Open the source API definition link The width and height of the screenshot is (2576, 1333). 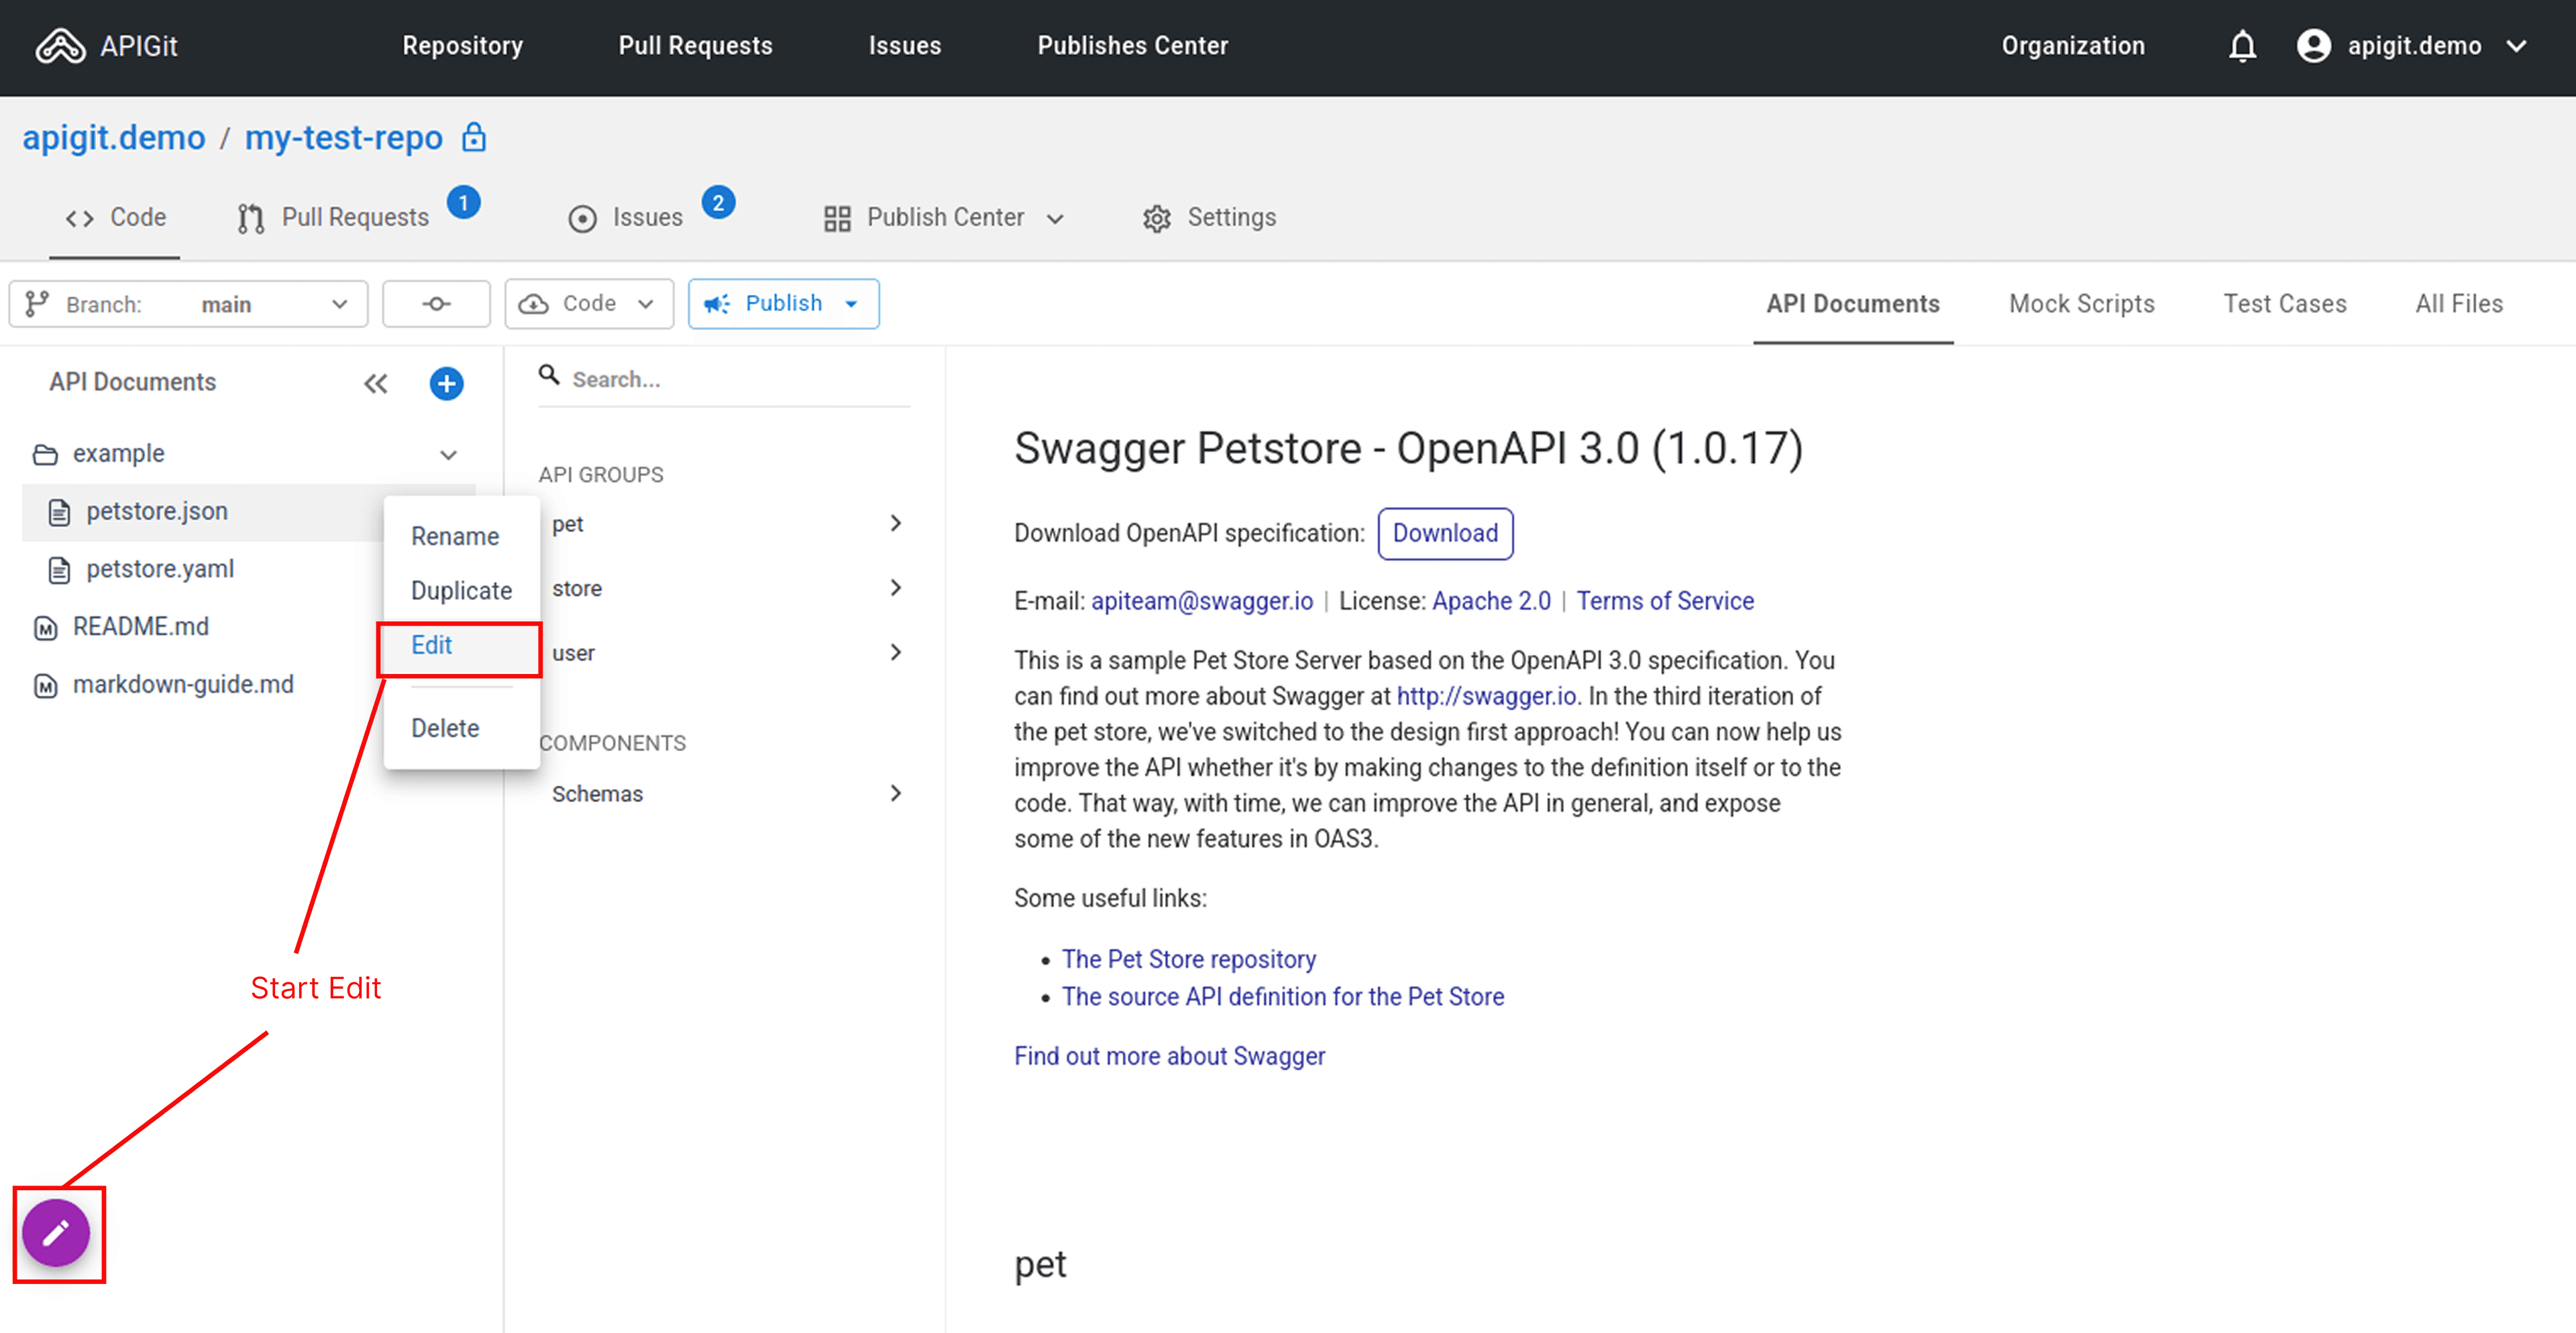[x=1282, y=996]
